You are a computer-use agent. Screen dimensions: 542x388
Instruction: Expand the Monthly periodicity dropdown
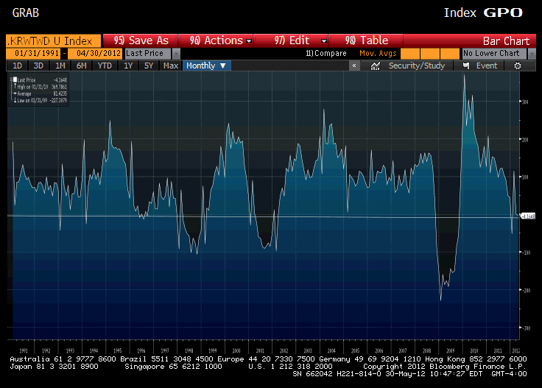click(207, 66)
